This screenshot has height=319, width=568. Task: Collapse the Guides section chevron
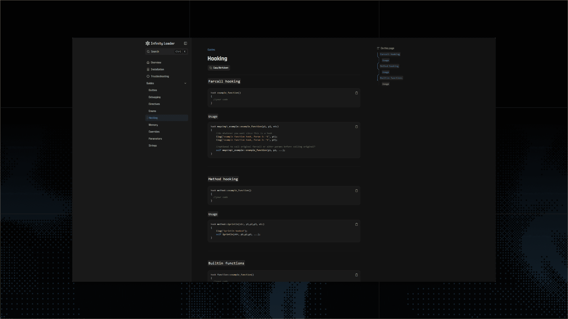[x=185, y=83]
